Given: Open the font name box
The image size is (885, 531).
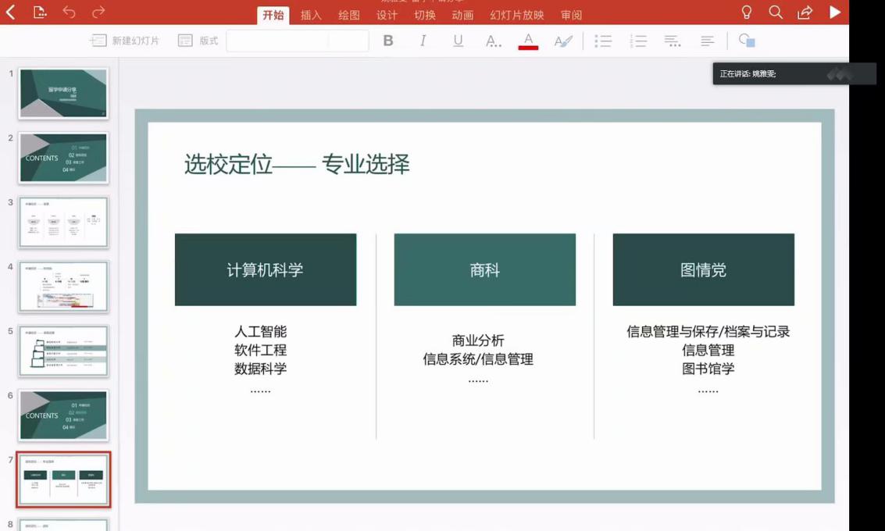Looking at the screenshot, I should coord(277,41).
